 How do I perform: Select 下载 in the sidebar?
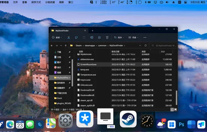[x=59, y=52]
